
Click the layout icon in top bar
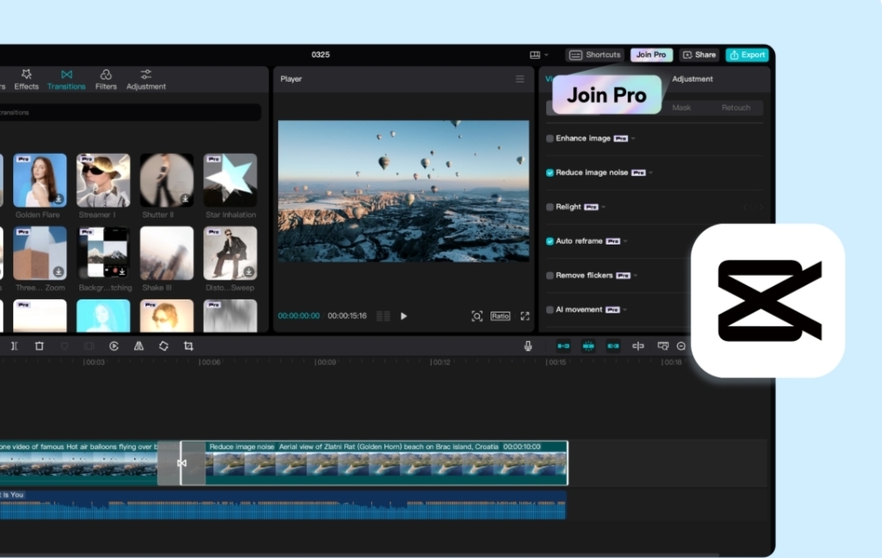pyautogui.click(x=535, y=55)
